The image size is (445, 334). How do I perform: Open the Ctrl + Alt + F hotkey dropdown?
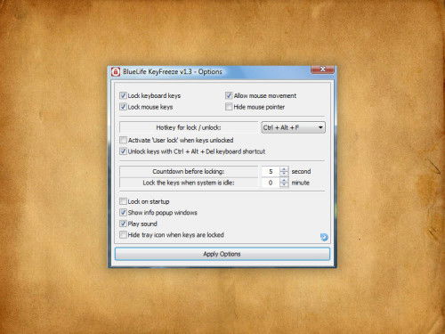(x=293, y=127)
